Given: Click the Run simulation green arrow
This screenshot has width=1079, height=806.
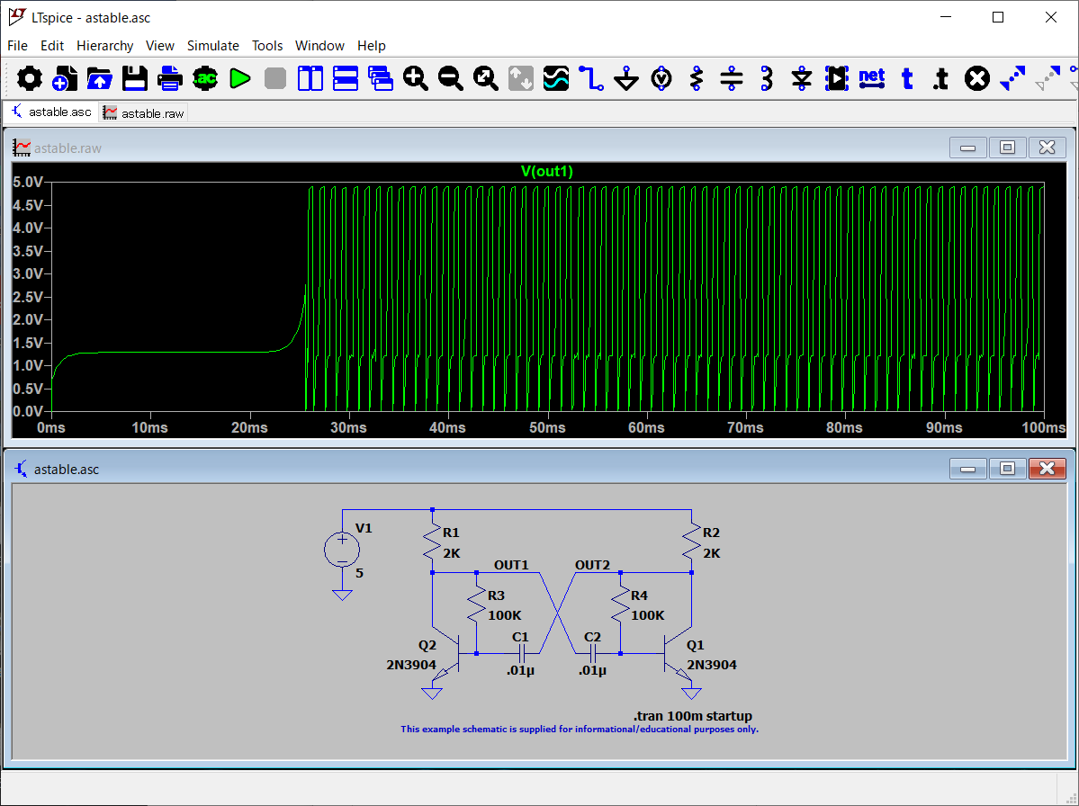Looking at the screenshot, I should coord(239,79).
